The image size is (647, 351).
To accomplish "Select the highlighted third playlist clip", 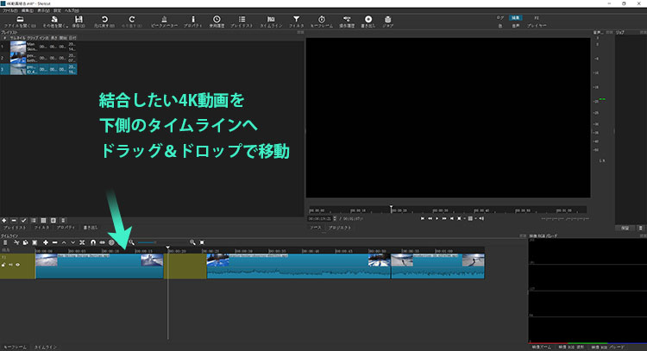I will pos(39,69).
